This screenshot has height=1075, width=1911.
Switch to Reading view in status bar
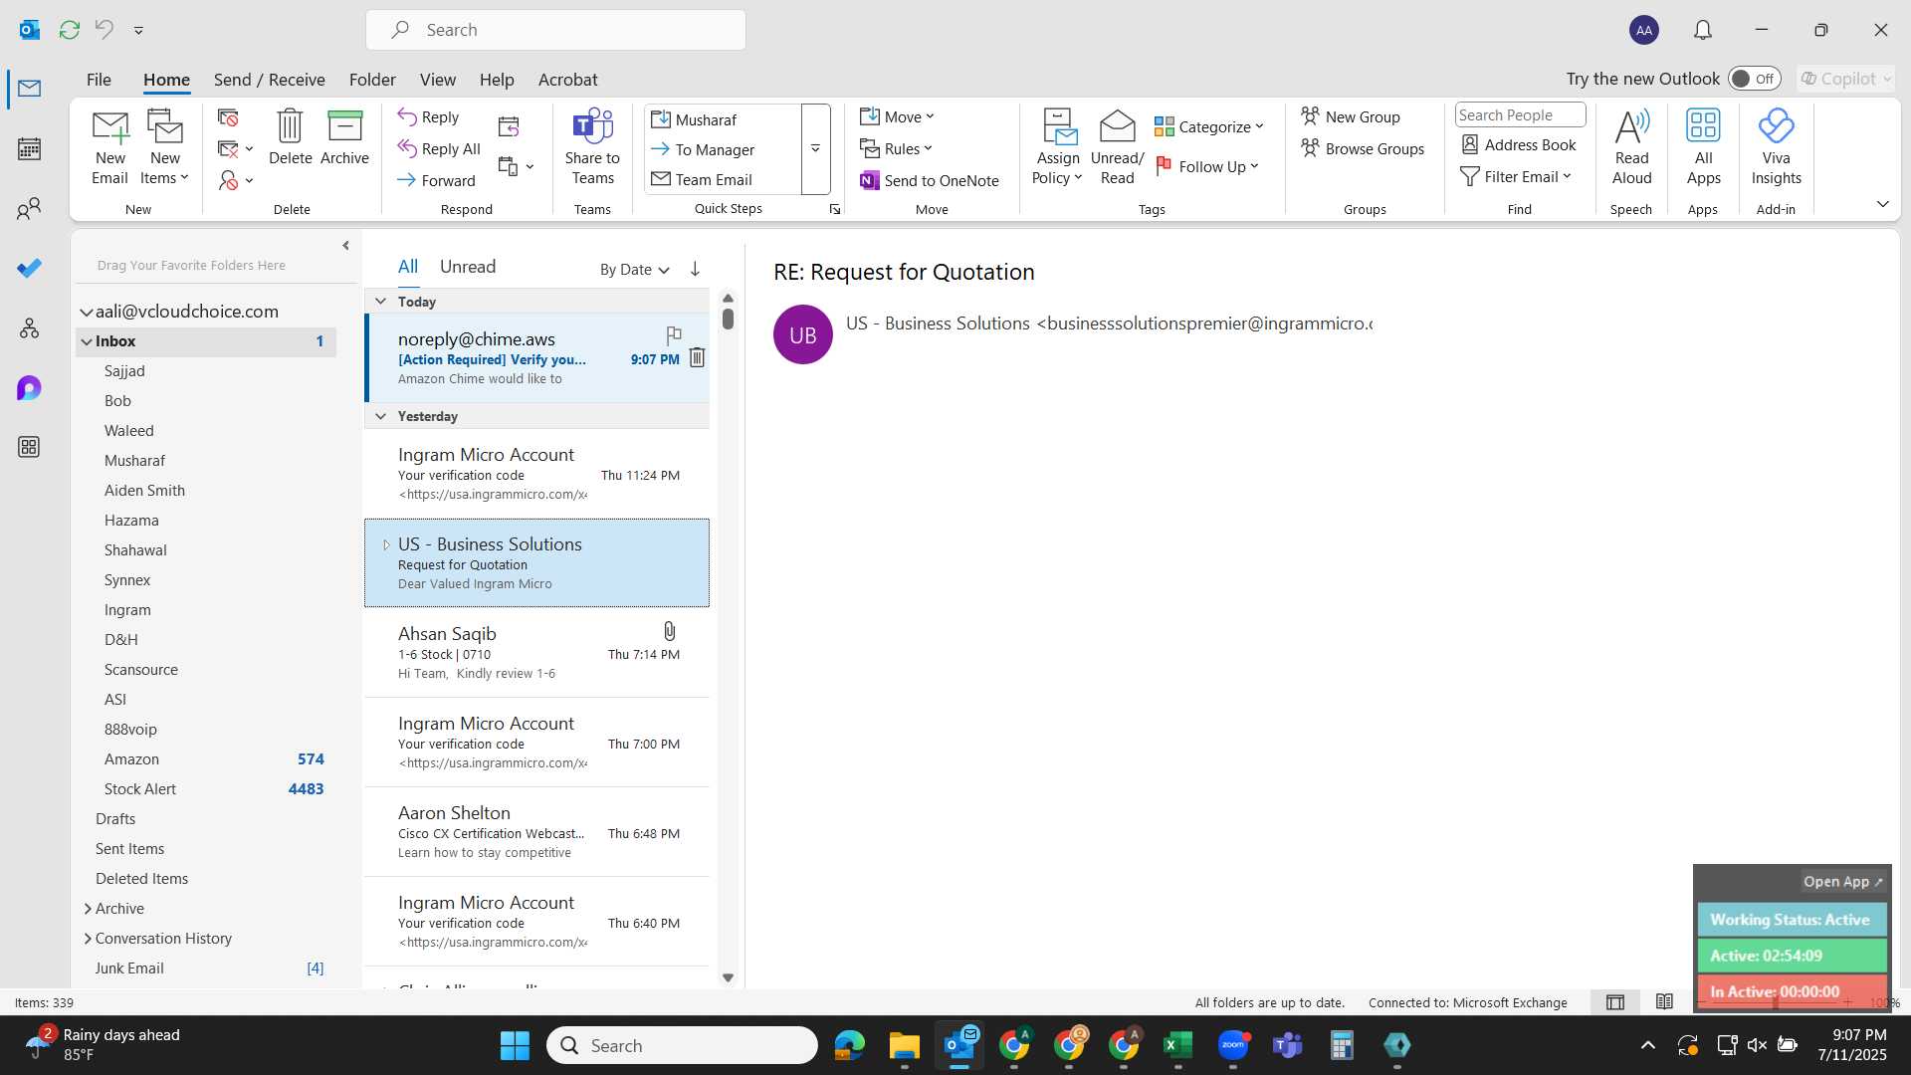pos(1664,1002)
